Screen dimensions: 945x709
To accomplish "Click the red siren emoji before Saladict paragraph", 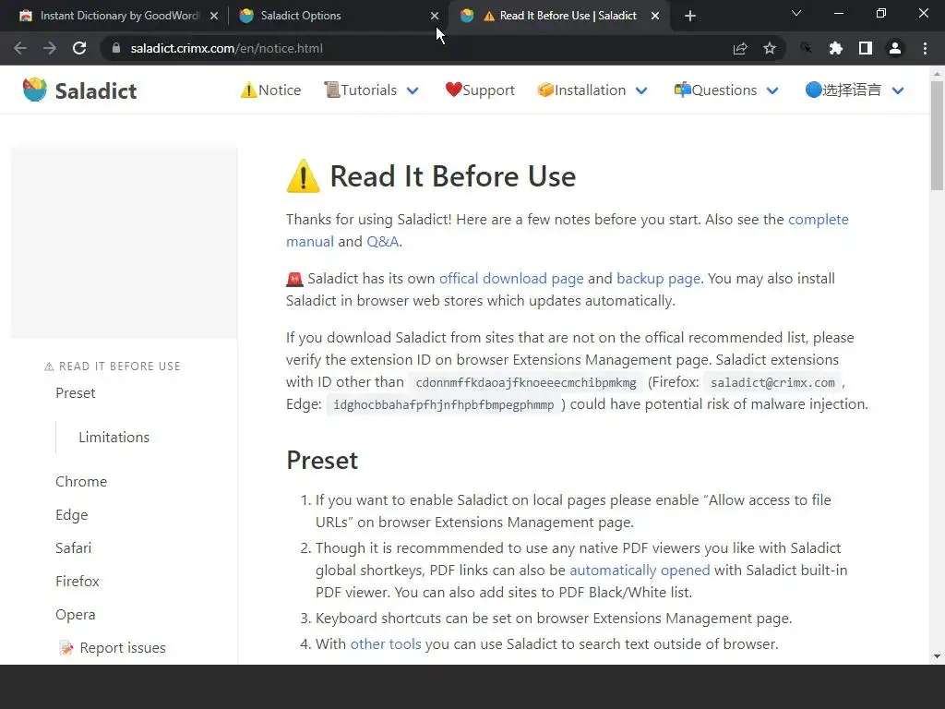I will click(294, 279).
